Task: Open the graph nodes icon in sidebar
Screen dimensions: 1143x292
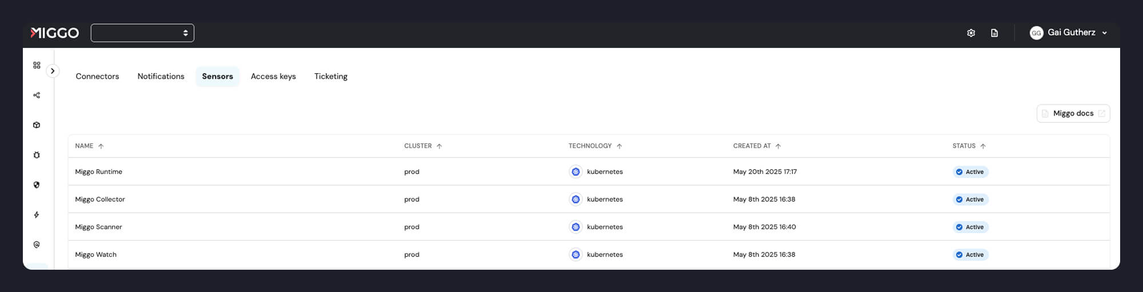Action: pyautogui.click(x=37, y=95)
